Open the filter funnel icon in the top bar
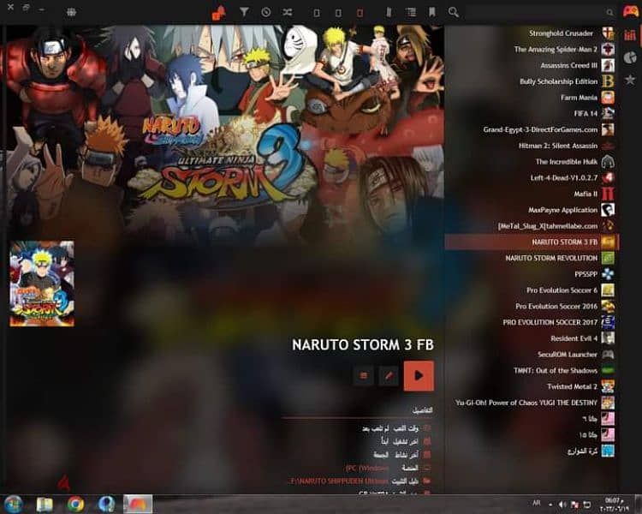Viewport: 642px width, 514px height. pos(244,12)
